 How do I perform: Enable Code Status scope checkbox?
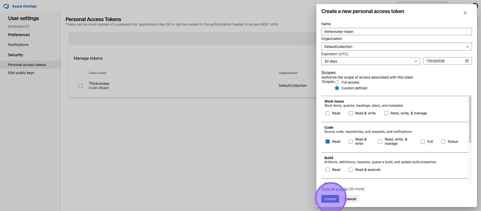click(x=443, y=142)
